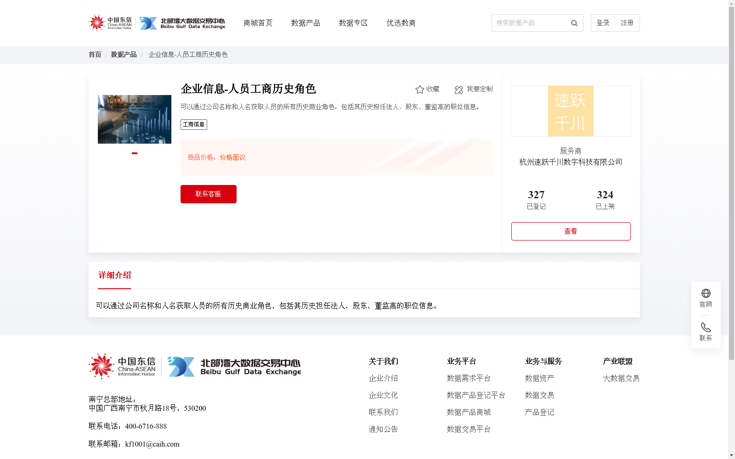The image size is (735, 459).
Task: Click the 注册 link
Action: [627, 23]
